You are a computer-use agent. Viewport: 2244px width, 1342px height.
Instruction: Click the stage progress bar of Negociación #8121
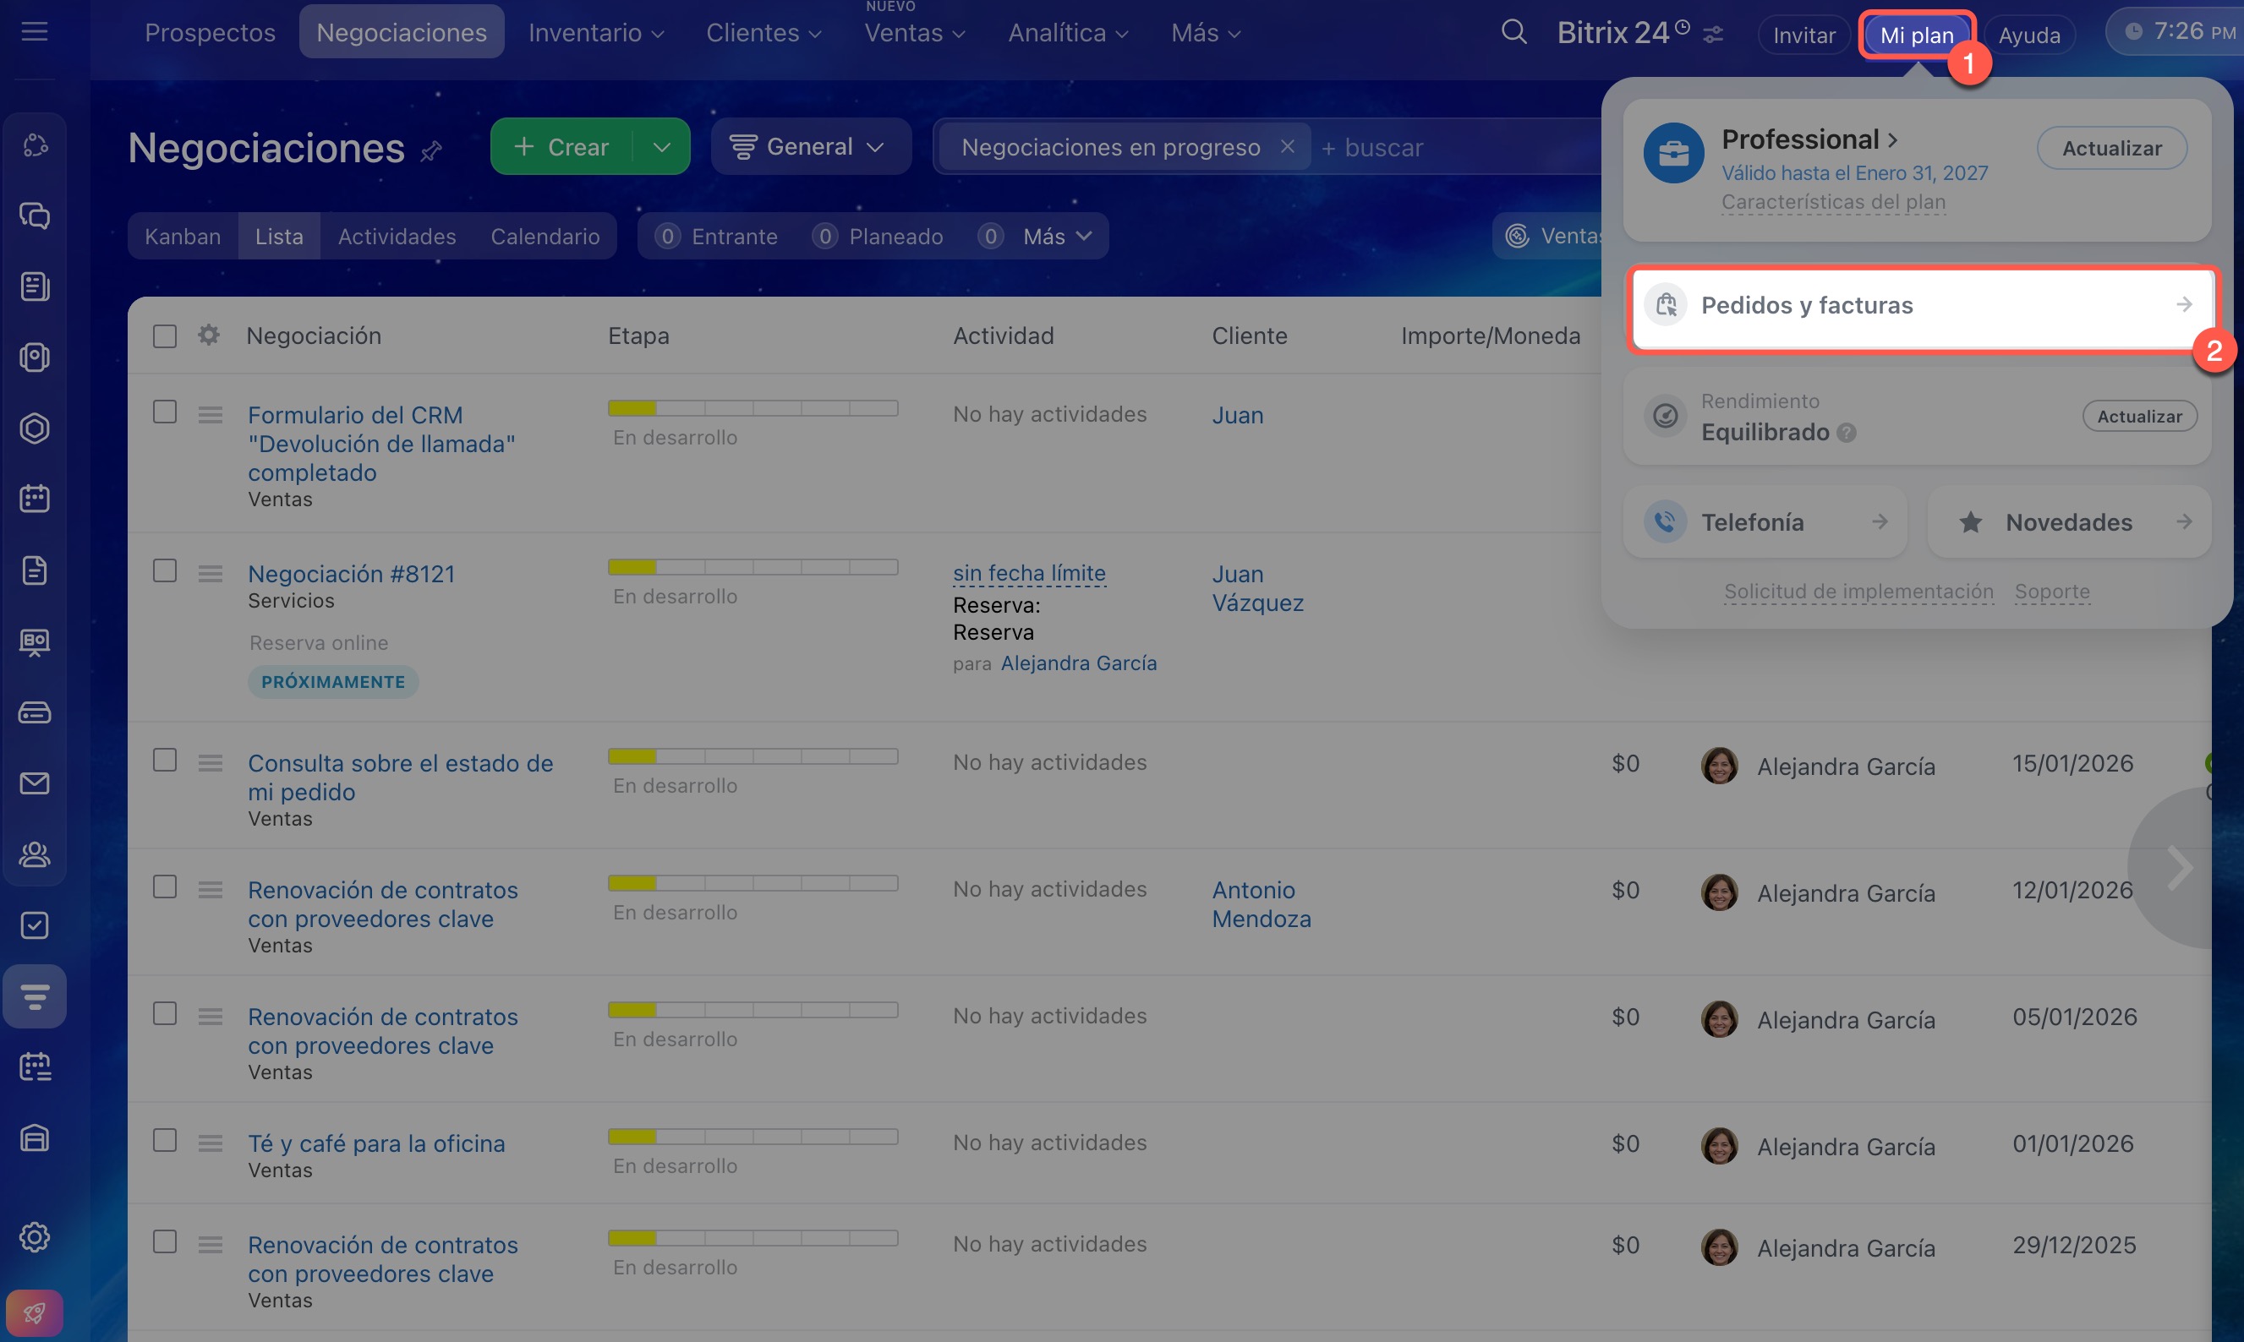point(753,567)
